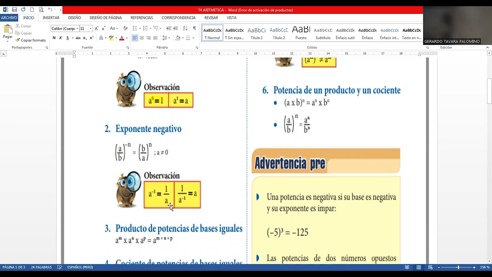The image size is (492, 277).
Task: Open print preview icon in quick access toolbar
Action: 41,10
